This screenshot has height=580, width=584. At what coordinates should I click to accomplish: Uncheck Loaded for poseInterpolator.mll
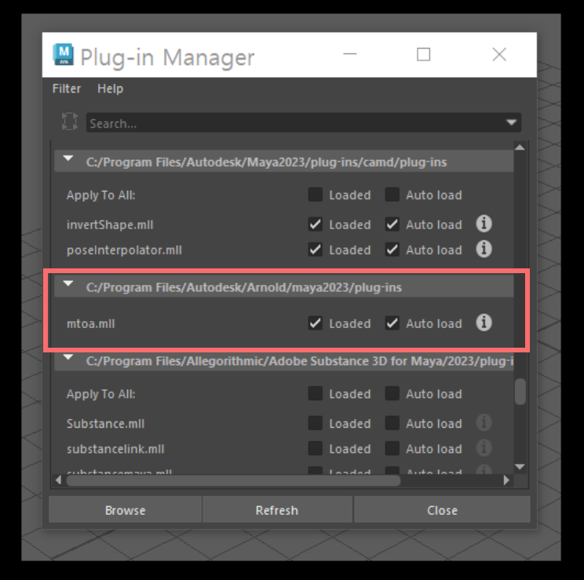pyautogui.click(x=316, y=250)
